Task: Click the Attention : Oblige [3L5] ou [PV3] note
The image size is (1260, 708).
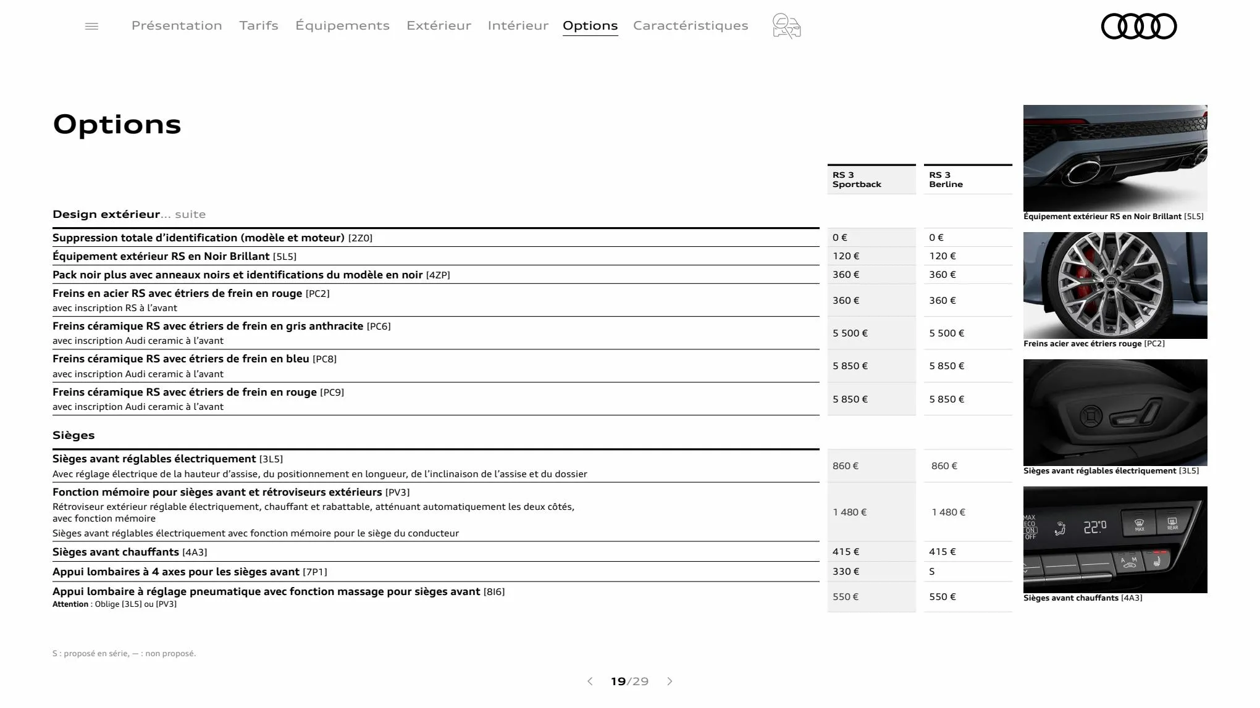Action: pos(114,604)
